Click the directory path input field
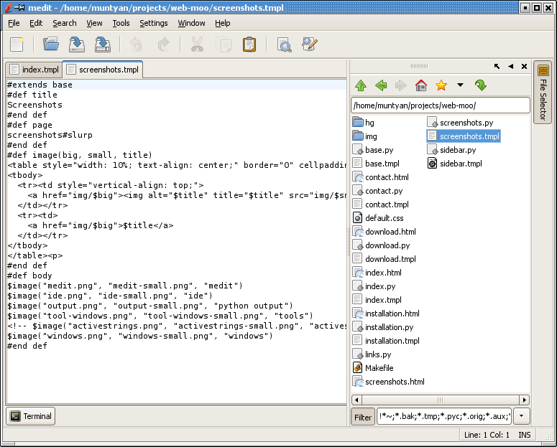 click(440, 105)
